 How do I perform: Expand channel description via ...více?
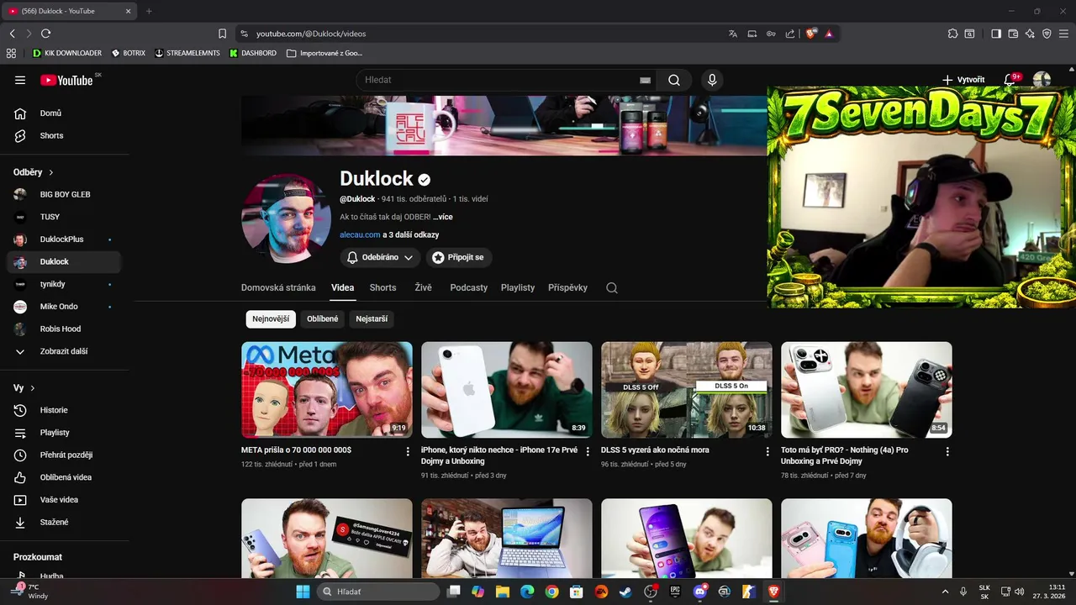pyautogui.click(x=443, y=217)
